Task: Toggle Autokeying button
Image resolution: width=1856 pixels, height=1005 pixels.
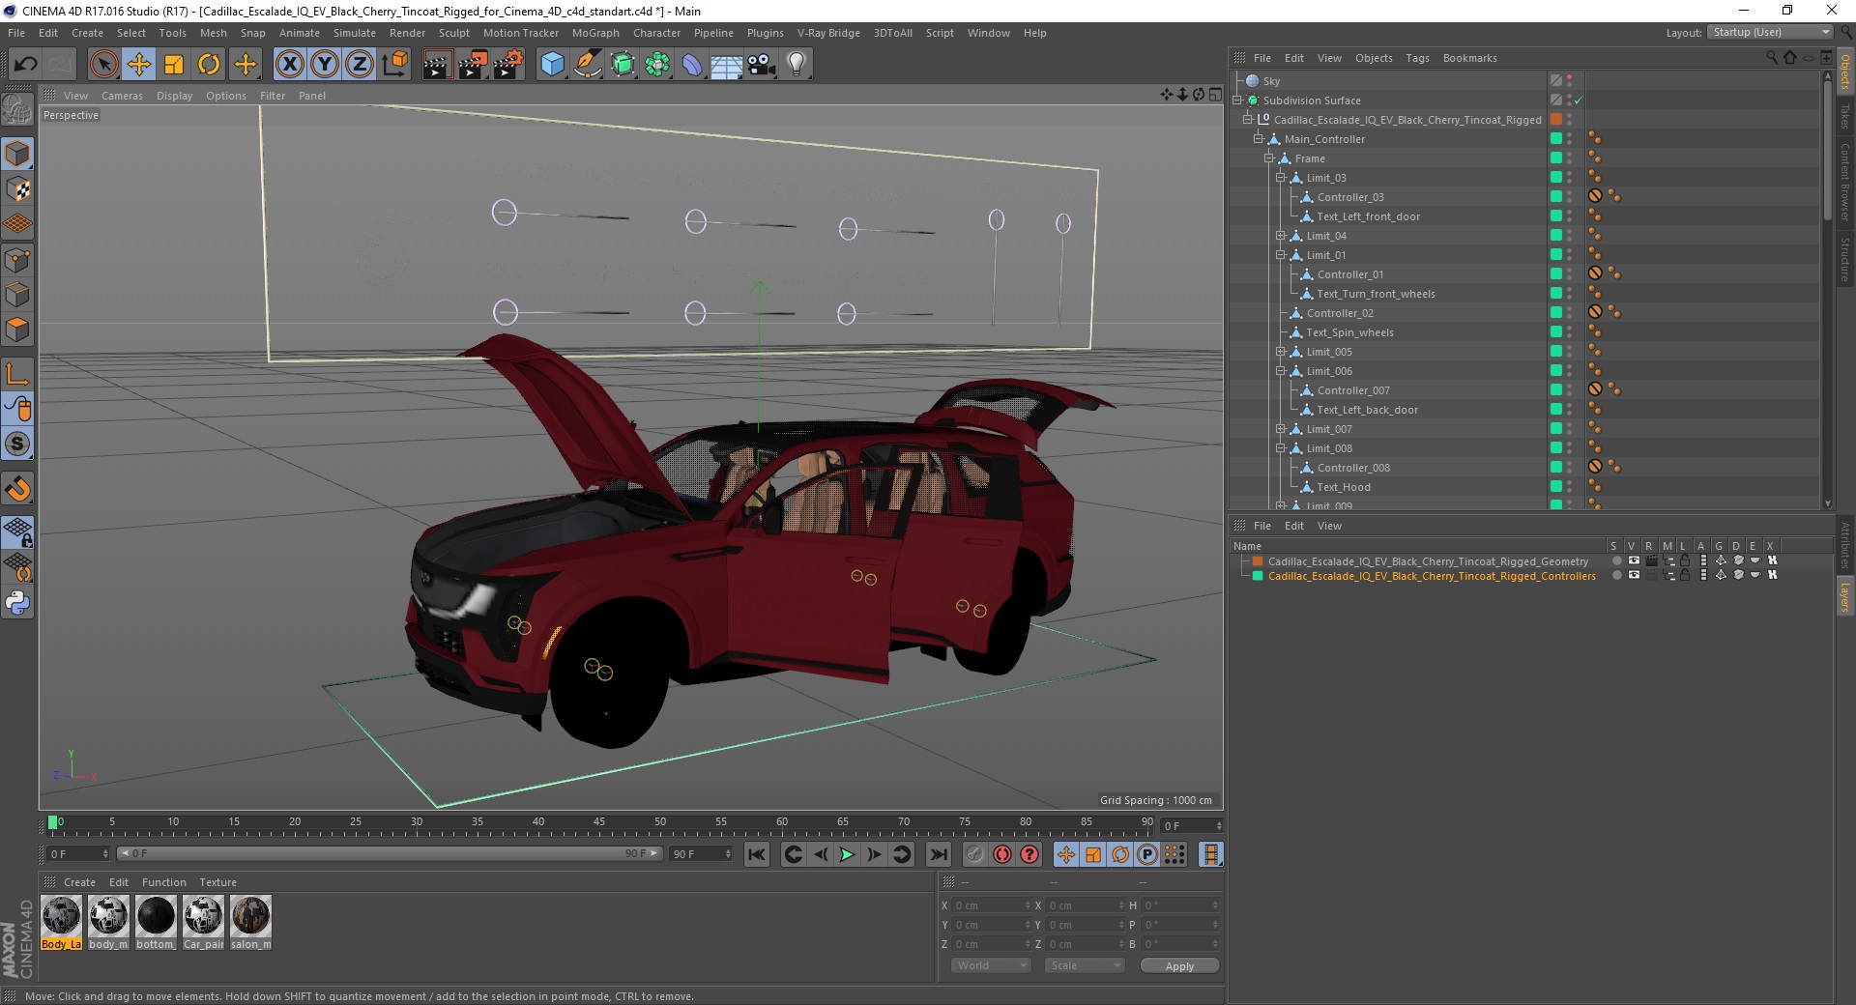Action: [1002, 854]
